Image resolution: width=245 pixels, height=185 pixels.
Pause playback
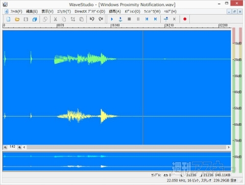point(138,19)
